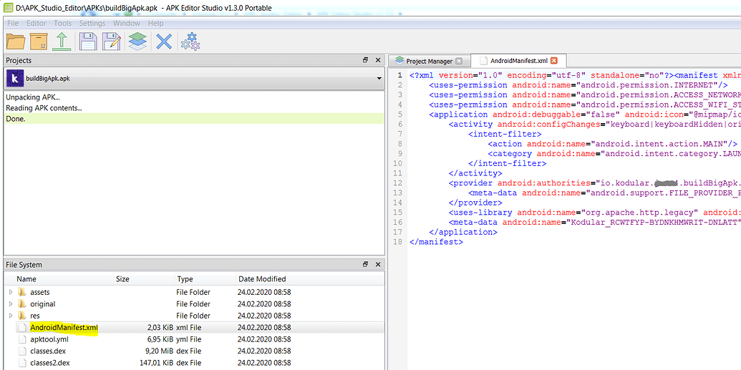Image resolution: width=741 pixels, height=370 pixels.
Task: Close the AndroidManifest.xml tab
Action: coord(553,61)
